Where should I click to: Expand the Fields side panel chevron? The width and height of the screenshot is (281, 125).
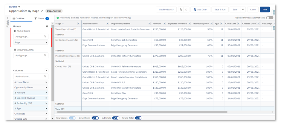8,18
